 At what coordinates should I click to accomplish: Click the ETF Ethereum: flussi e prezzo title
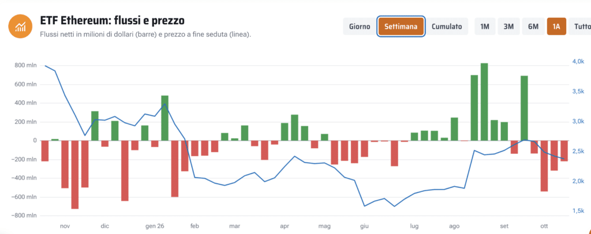(112, 20)
